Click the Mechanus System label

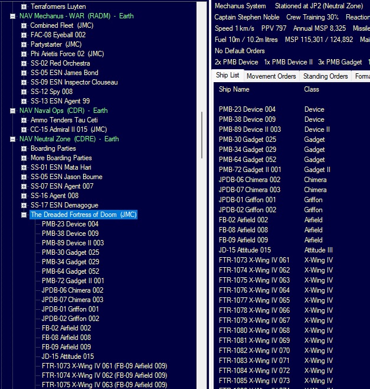click(x=240, y=6)
